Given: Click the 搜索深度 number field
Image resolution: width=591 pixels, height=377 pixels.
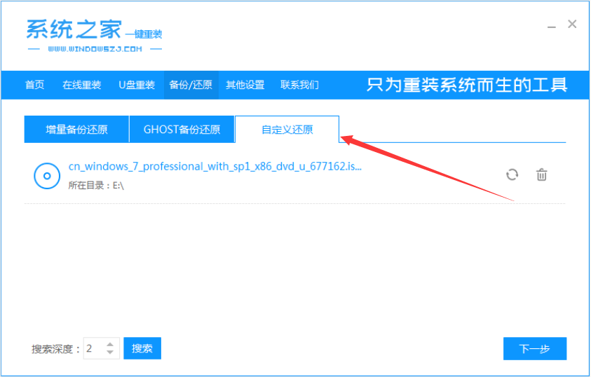Looking at the screenshot, I should pyautogui.click(x=94, y=348).
